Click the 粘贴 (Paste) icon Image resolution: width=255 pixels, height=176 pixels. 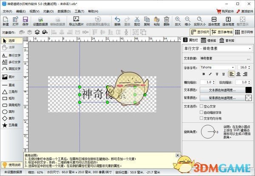click(x=156, y=21)
